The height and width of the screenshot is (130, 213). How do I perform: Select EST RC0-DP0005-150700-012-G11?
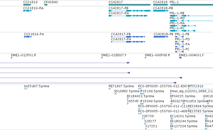click(139, 109)
